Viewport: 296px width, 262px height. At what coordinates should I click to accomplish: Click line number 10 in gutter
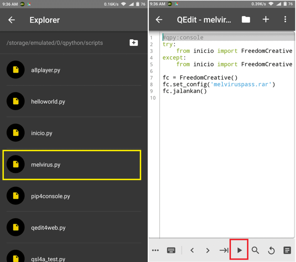[x=153, y=98]
